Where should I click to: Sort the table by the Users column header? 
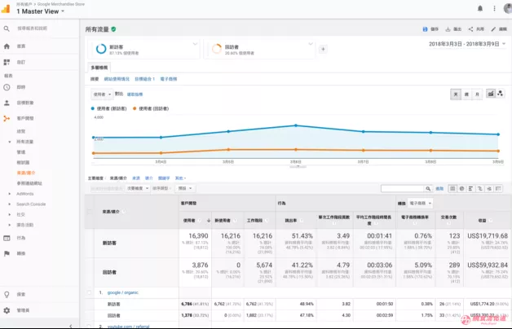point(196,221)
